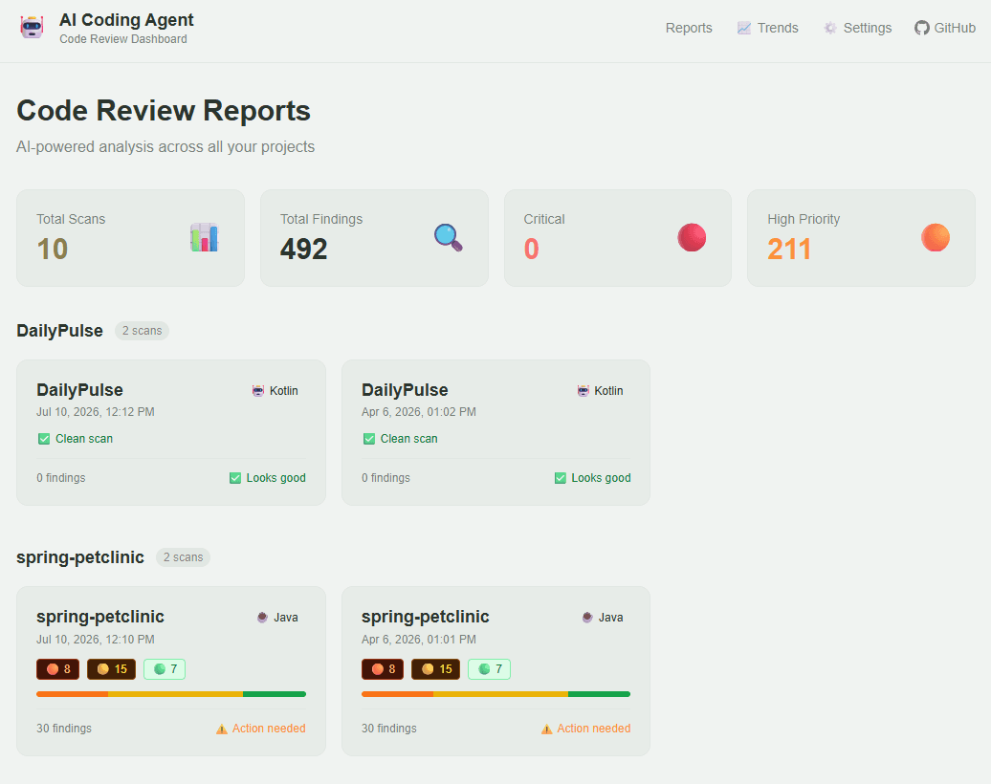This screenshot has width=991, height=784.
Task: Click the DailyPulse section heading
Action: [59, 331]
